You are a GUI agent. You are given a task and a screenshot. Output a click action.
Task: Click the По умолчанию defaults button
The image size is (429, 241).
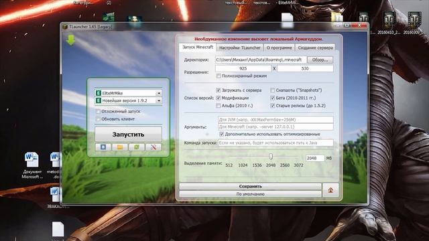[250, 193]
